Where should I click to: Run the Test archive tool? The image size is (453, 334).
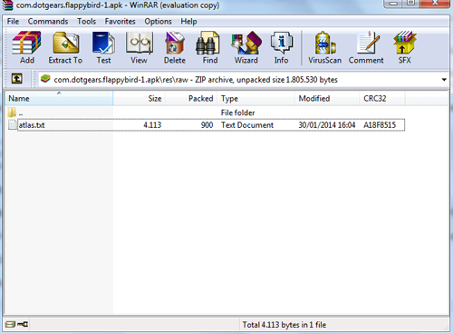pyautogui.click(x=103, y=47)
